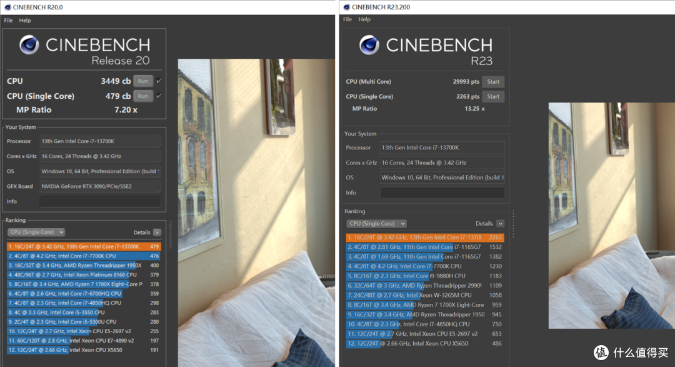
Task: Select R23 ranking row Xeon X5650 486
Action: (425, 344)
